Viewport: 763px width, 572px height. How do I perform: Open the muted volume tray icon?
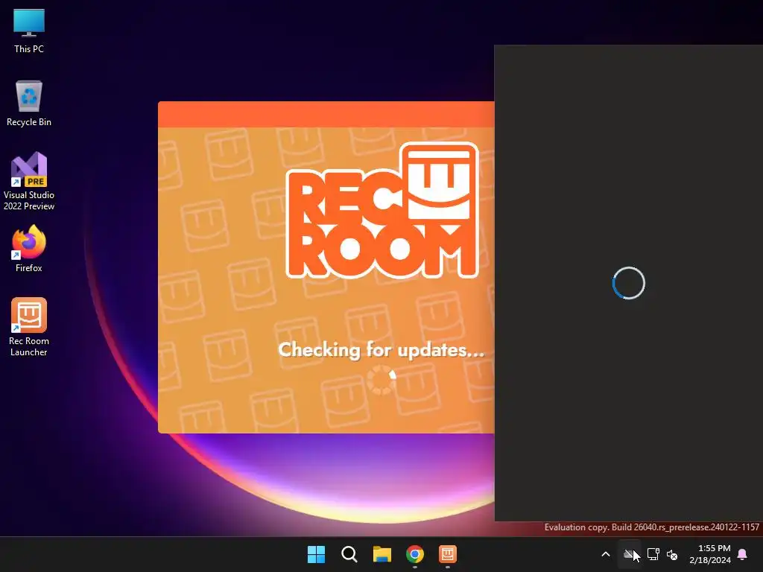pos(672,554)
